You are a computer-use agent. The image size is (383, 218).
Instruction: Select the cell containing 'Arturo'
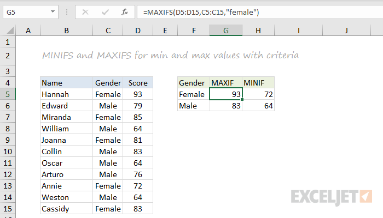click(x=66, y=174)
